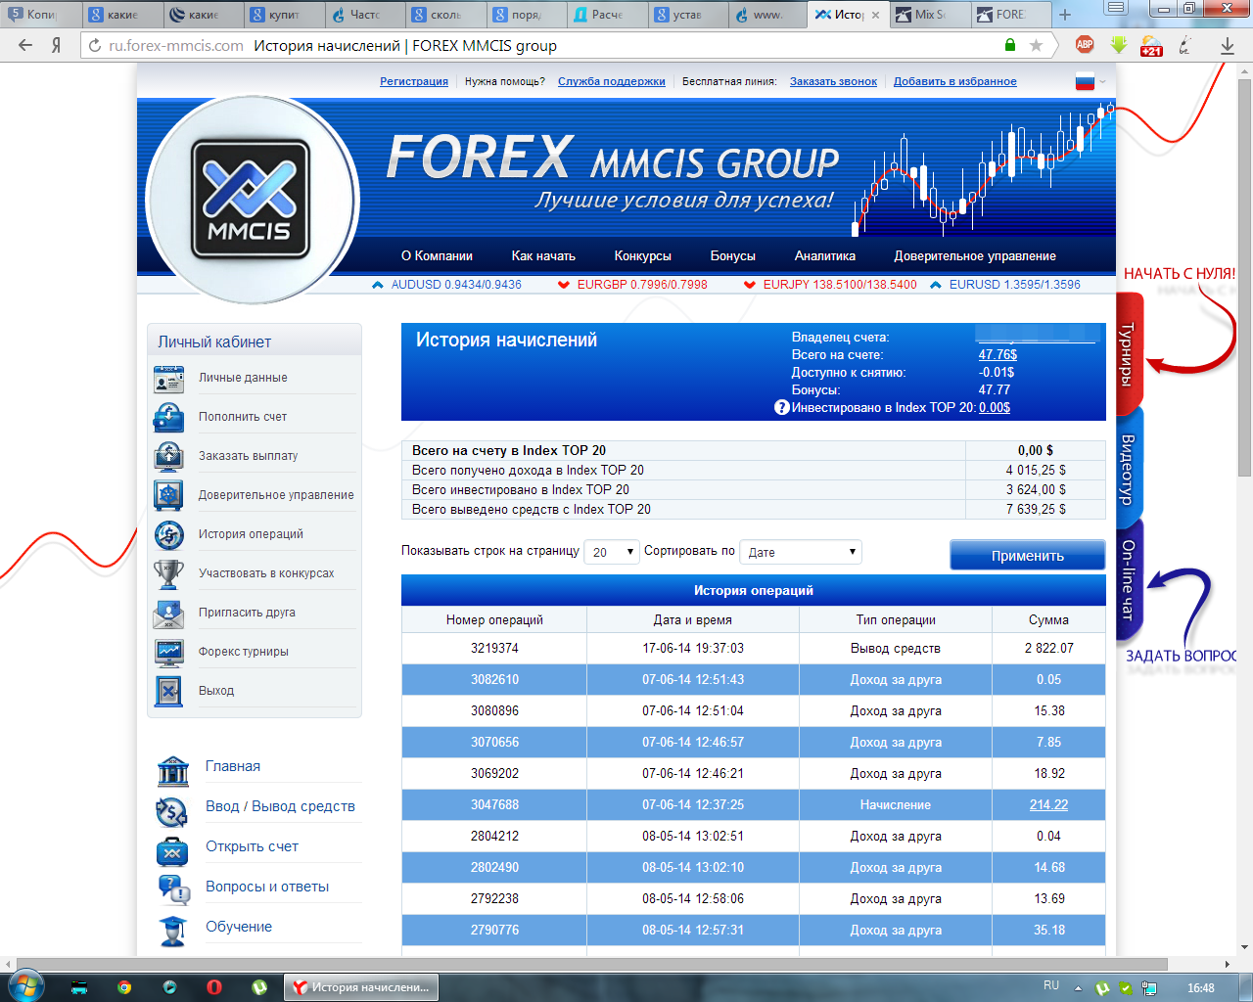
Task: Click the MMCIS logo emblem
Action: pos(251,200)
